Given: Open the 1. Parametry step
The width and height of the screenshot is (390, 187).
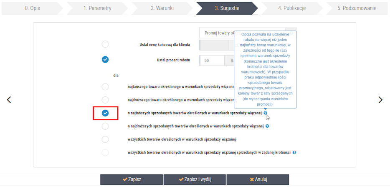Looking at the screenshot, I should [97, 8].
